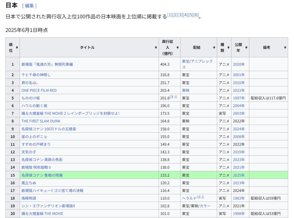Open 劇場版ハイキュー!! ゴミ捨て場の決戦 link
Screen dimensions: 294x218
coord(52,191)
